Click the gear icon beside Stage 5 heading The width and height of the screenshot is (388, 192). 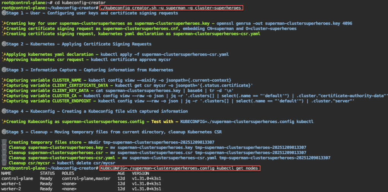pyautogui.click(x=4, y=132)
